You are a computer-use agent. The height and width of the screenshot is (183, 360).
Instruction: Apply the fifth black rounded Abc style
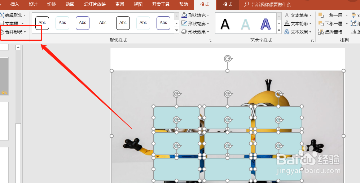tap(123, 23)
